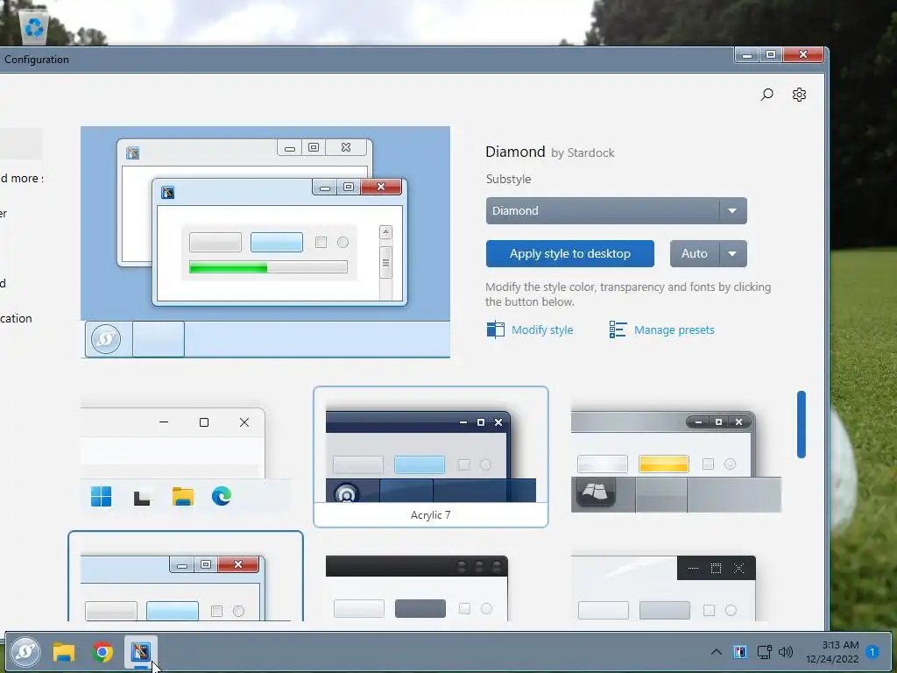Screen dimensions: 897x673
Task: Open the network status tray icon
Action: (764, 652)
